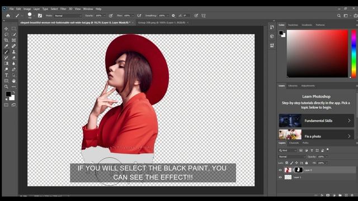Open layer Opacity dropdown in Layers panel

(x=327, y=157)
